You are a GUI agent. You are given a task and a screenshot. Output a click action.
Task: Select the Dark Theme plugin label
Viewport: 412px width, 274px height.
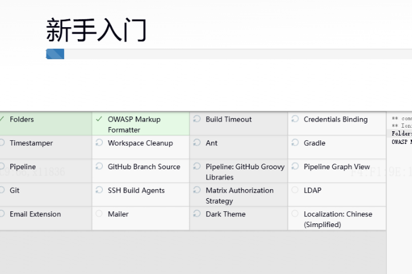tap(225, 214)
